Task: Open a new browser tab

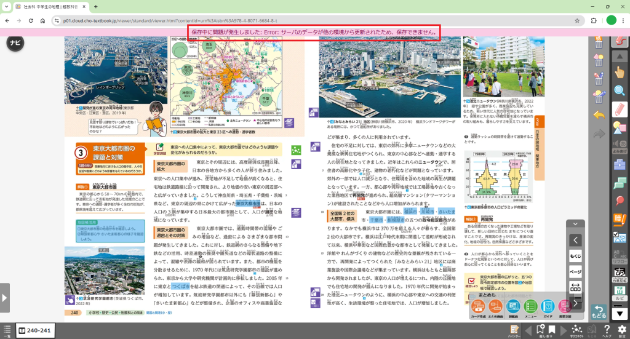Action: tap(95, 6)
